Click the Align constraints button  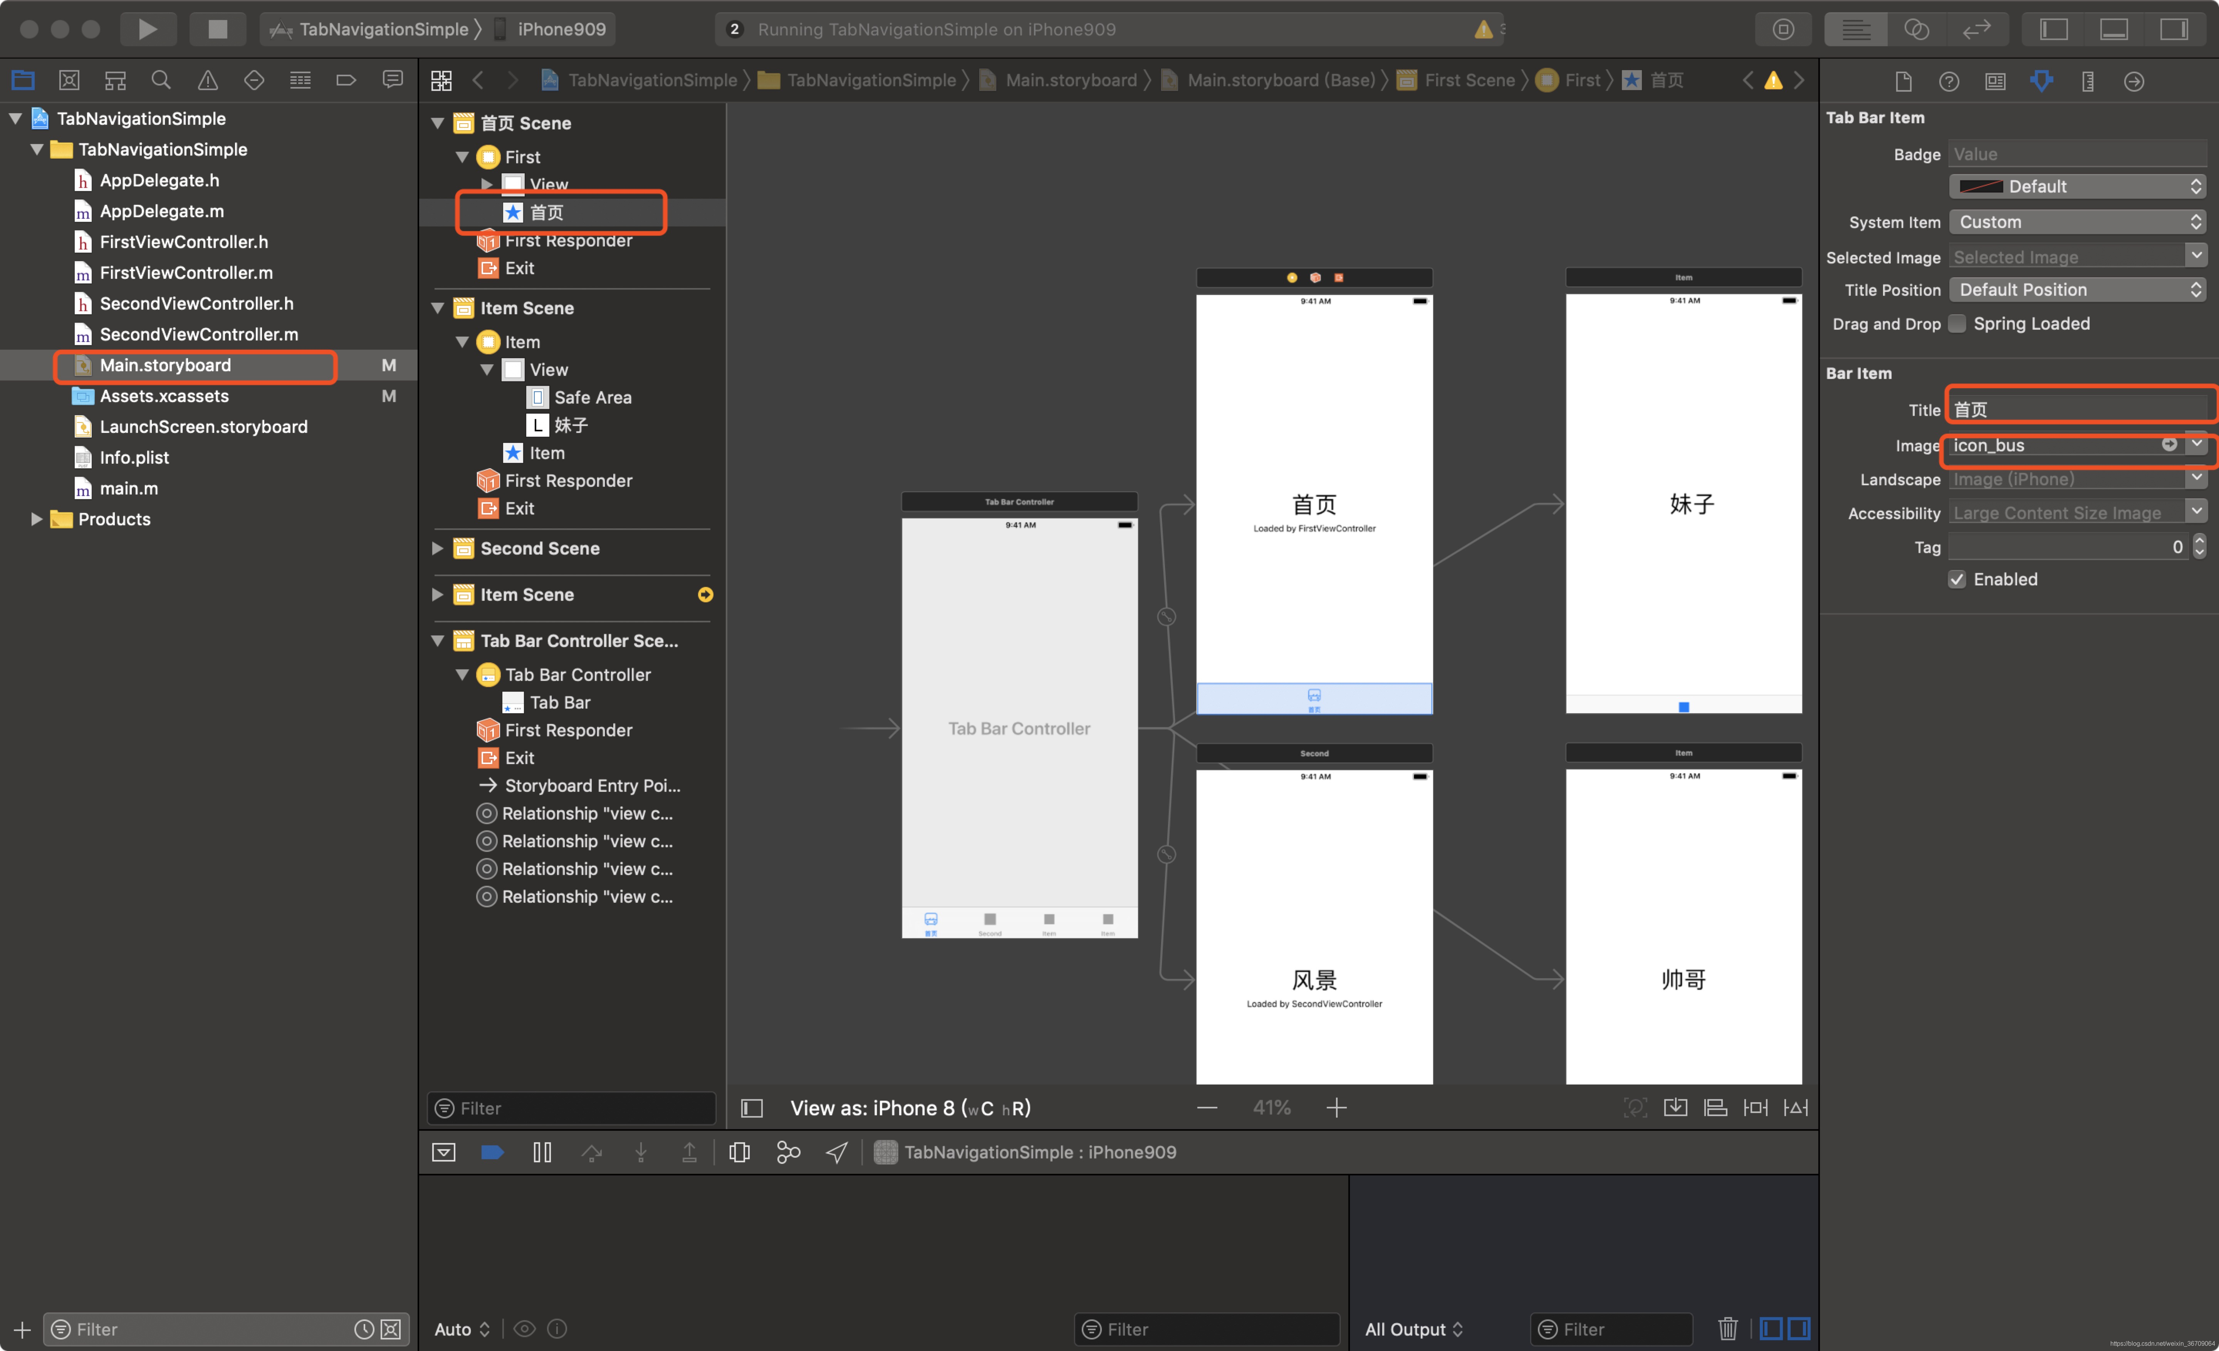1715,1108
